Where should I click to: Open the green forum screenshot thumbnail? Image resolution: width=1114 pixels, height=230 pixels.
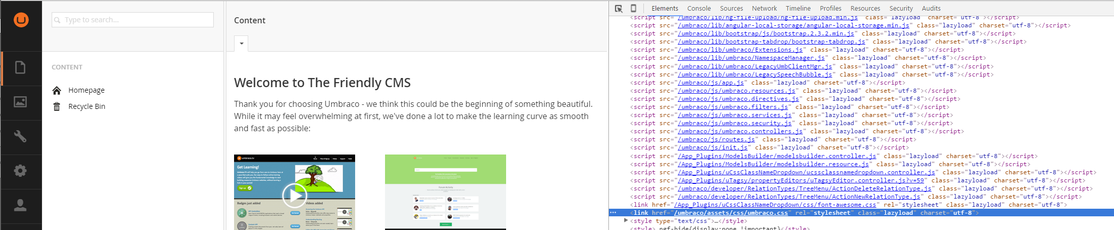pos(445,192)
